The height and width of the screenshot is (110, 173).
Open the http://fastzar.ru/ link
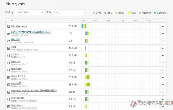(19, 26)
